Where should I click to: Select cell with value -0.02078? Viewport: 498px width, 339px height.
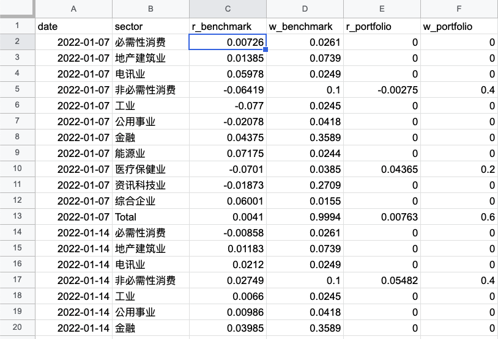228,122
